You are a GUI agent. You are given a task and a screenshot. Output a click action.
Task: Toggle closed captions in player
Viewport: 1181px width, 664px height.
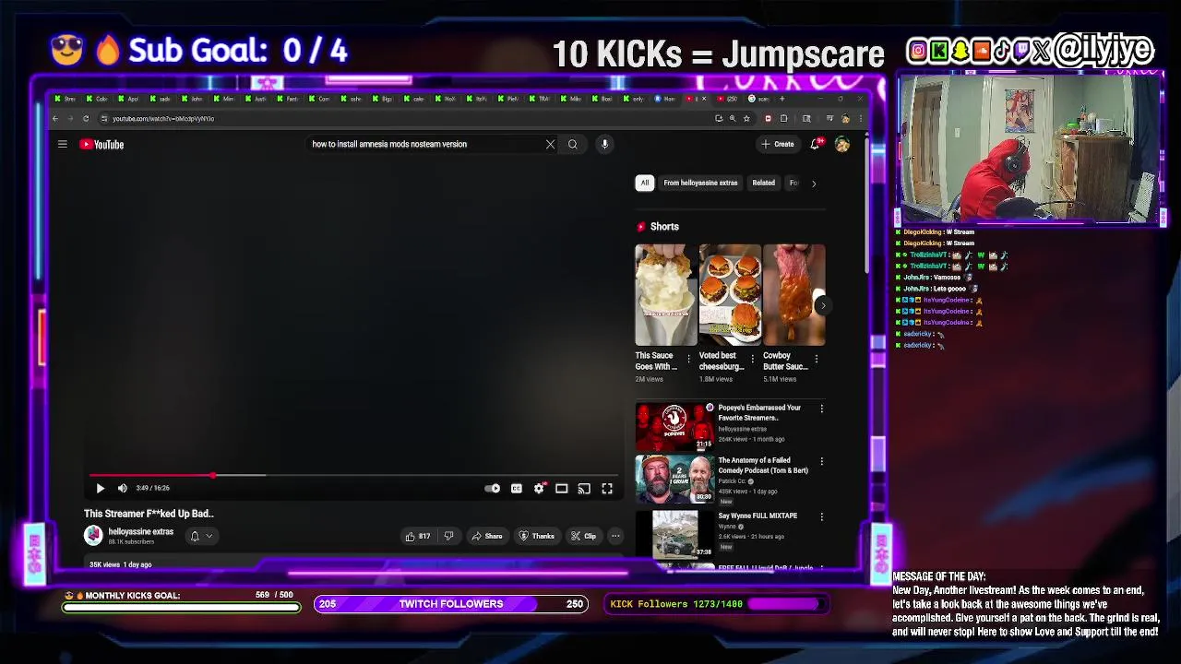tap(517, 489)
